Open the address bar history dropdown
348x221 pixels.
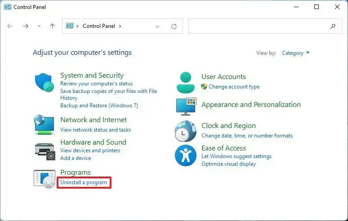click(157, 26)
